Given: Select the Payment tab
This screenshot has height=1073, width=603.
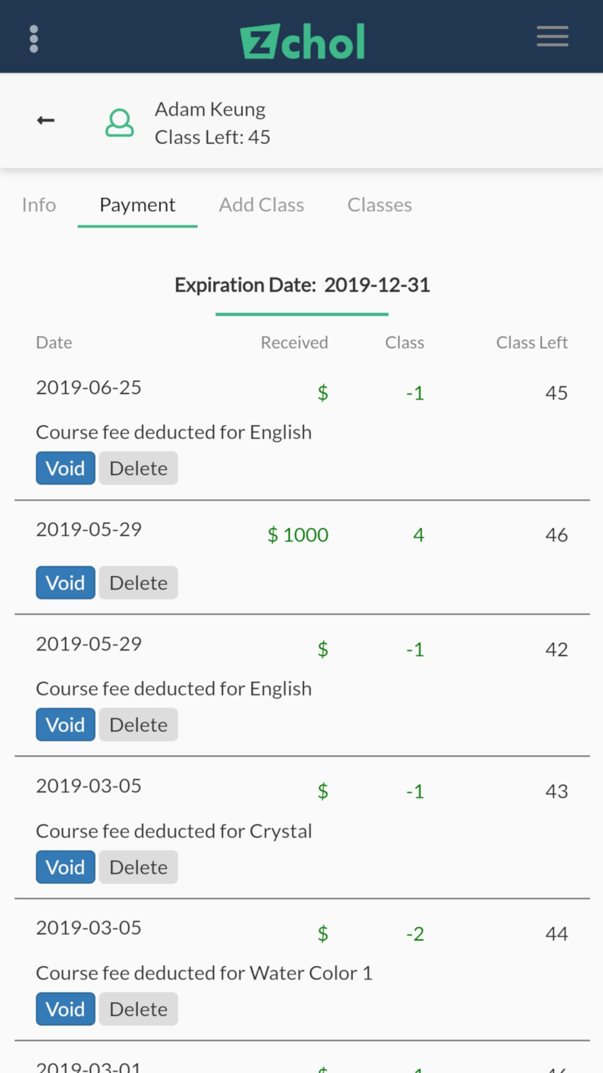Looking at the screenshot, I should point(137,205).
